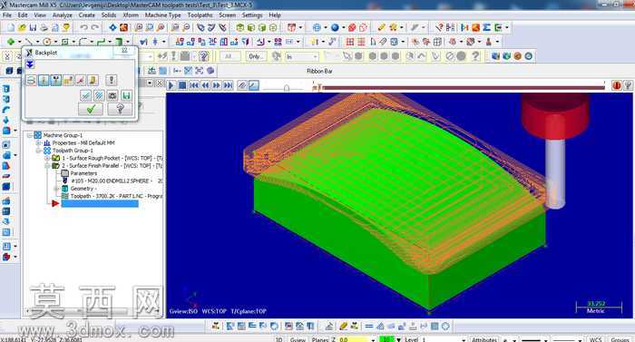This screenshot has width=635, height=342.
Task: Toggle rapid moves display in Backplot dialog
Action: coord(81,80)
